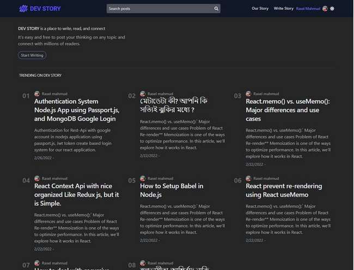Click Rasel mahmud author name on post 01

click(x=54, y=94)
